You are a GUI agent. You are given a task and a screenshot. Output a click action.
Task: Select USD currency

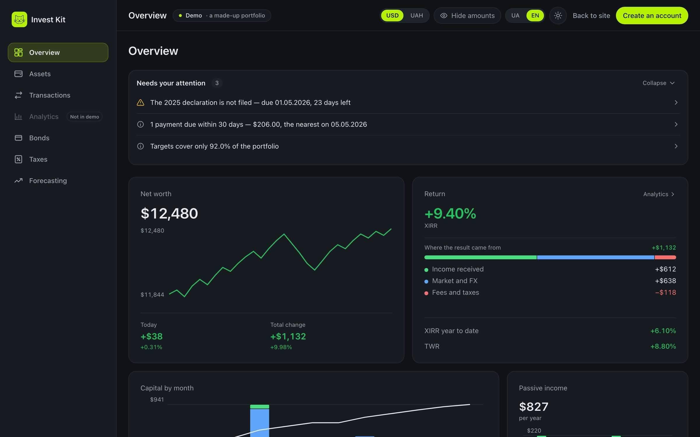coord(392,15)
